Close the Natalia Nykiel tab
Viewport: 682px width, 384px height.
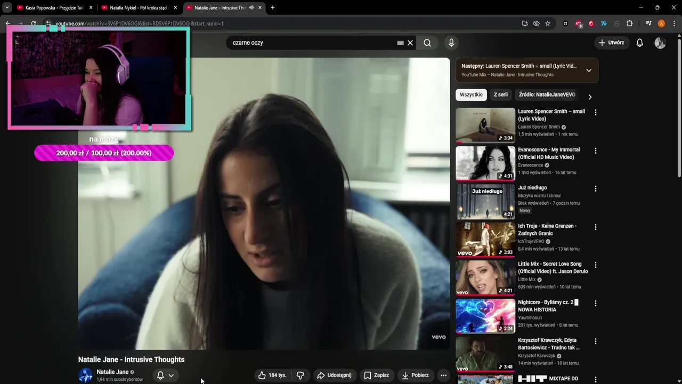(x=176, y=7)
